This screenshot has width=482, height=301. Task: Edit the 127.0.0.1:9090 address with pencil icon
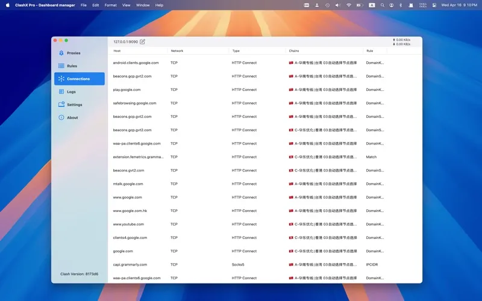pyautogui.click(x=142, y=42)
